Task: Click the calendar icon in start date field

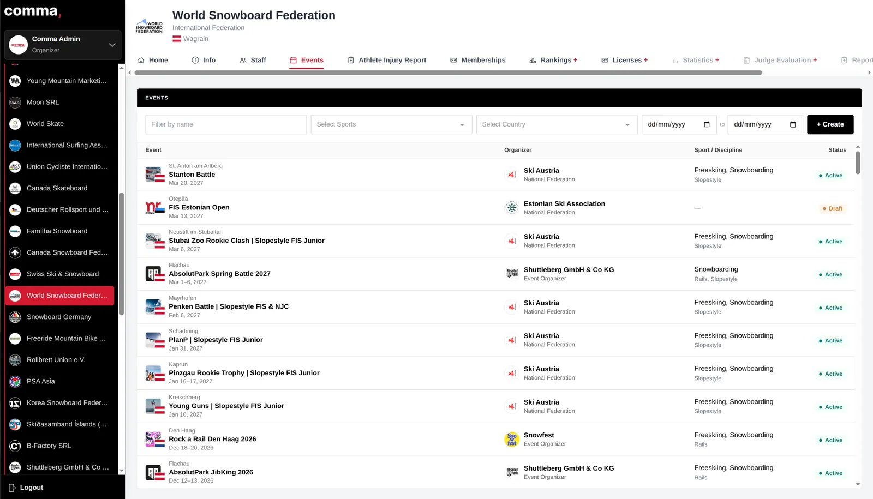Action: coord(707,124)
